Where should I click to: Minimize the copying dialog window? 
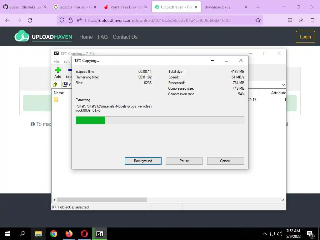tap(212, 60)
